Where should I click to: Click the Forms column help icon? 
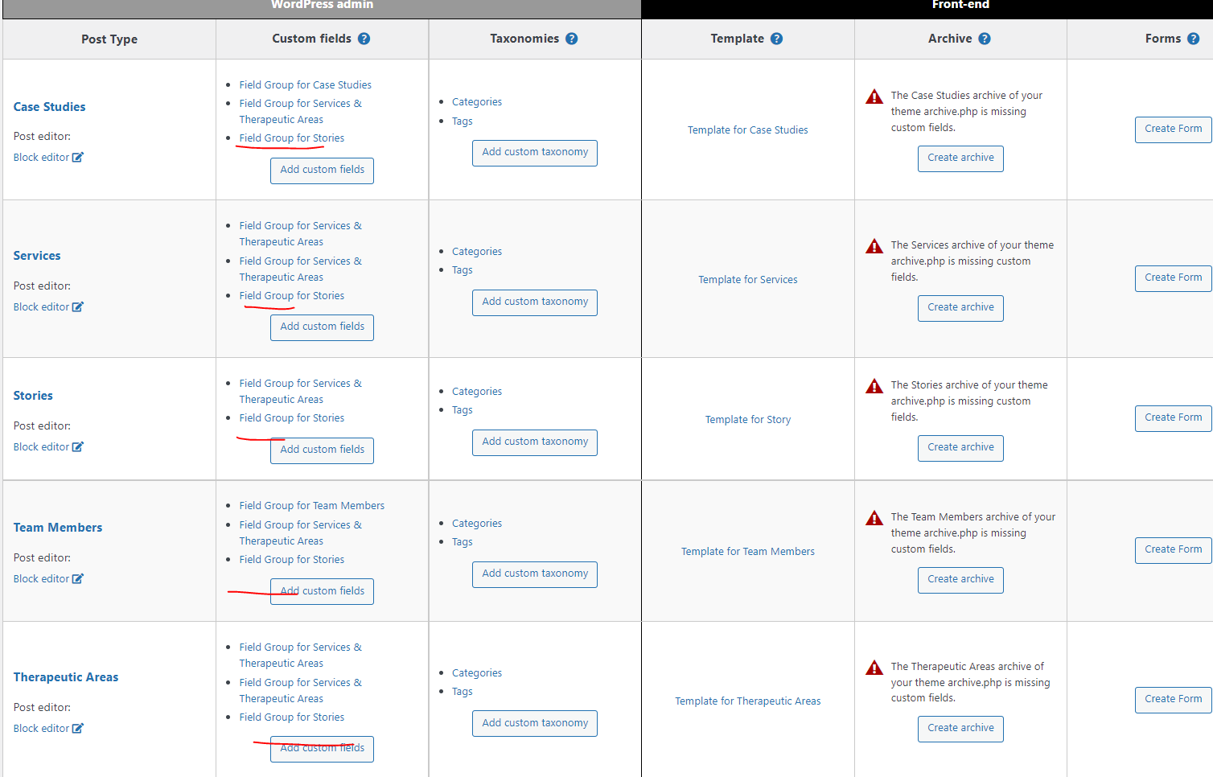coord(1193,39)
